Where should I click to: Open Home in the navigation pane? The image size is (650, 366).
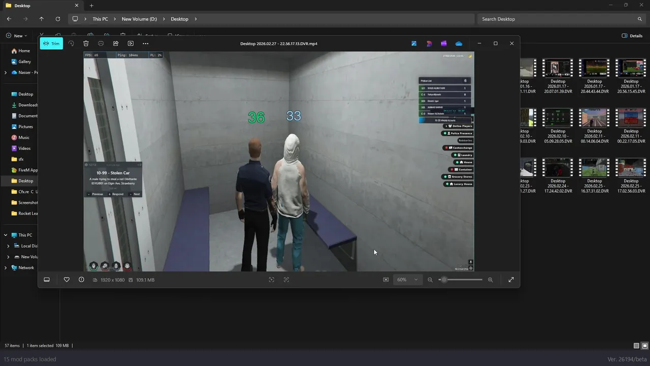[24, 51]
